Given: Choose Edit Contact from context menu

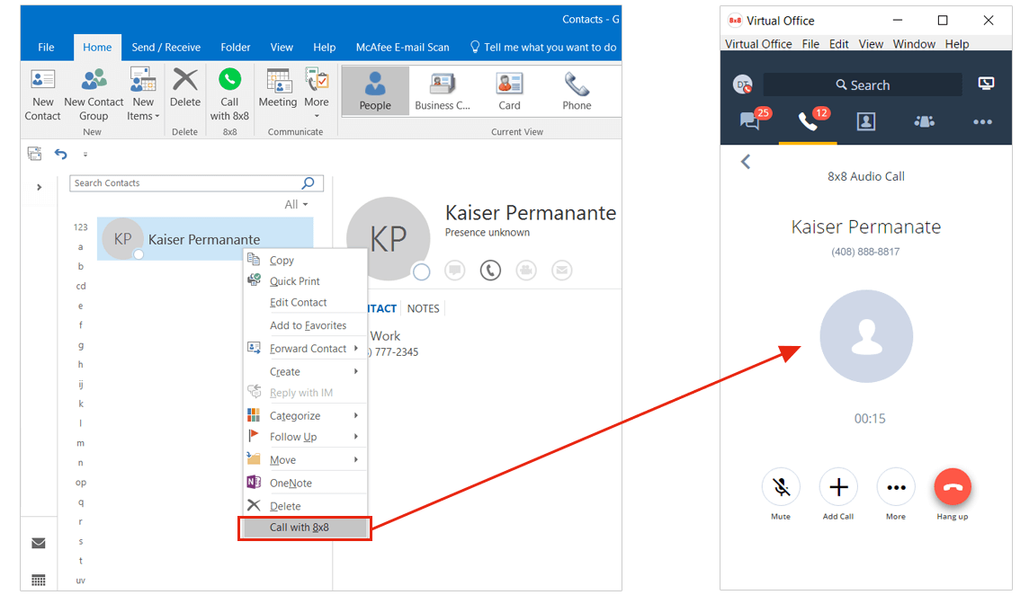Looking at the screenshot, I should click(305, 302).
